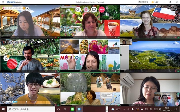Open the 26°C weather widget
This screenshot has height=112, width=180.
[x=116, y=109]
